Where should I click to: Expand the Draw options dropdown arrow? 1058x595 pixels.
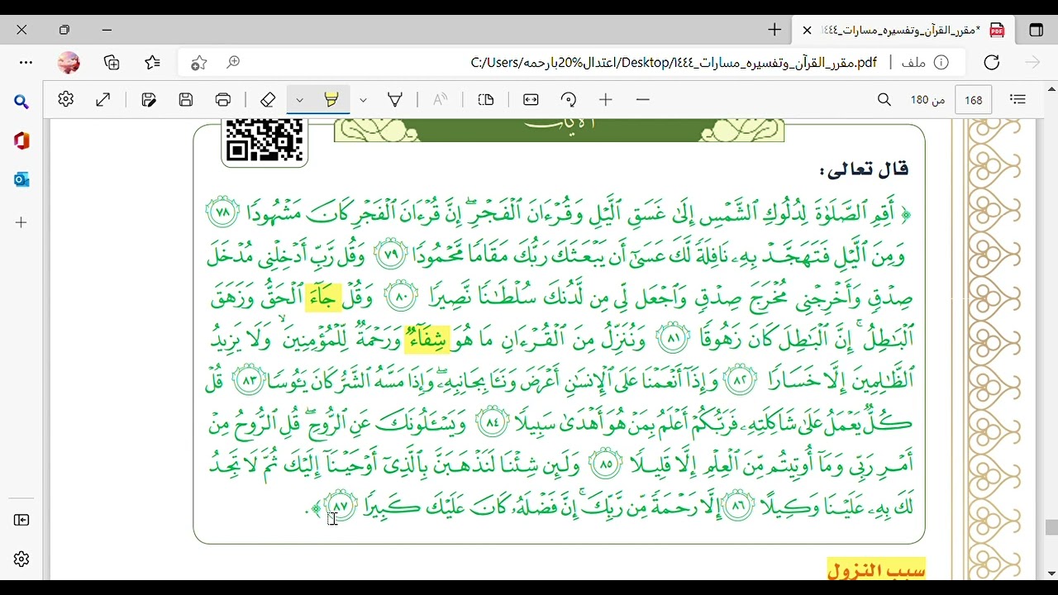[363, 99]
